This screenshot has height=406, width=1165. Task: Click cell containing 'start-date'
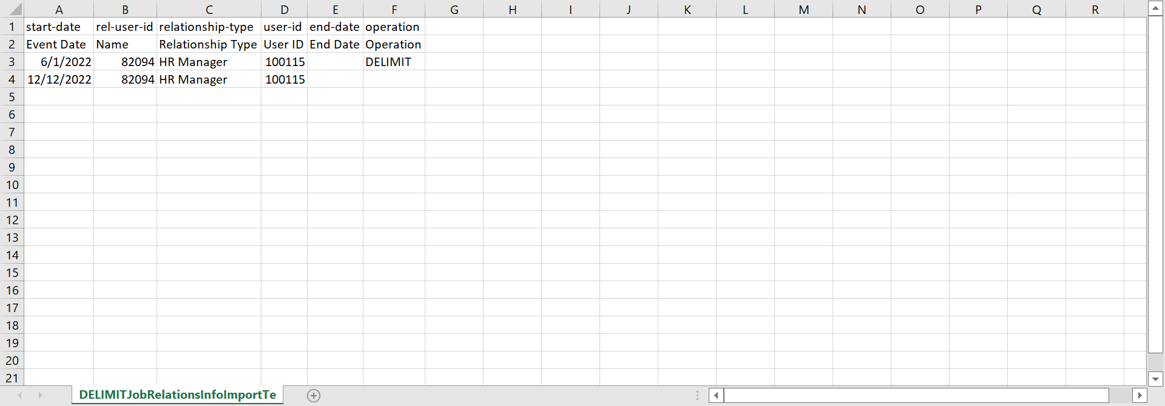(59, 27)
